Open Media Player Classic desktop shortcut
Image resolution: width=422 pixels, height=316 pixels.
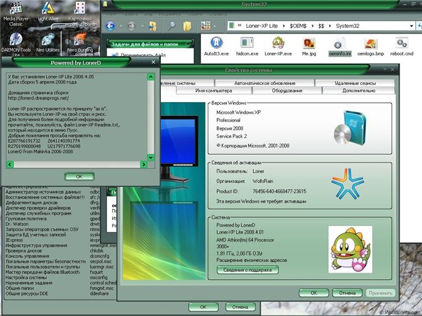click(x=16, y=14)
